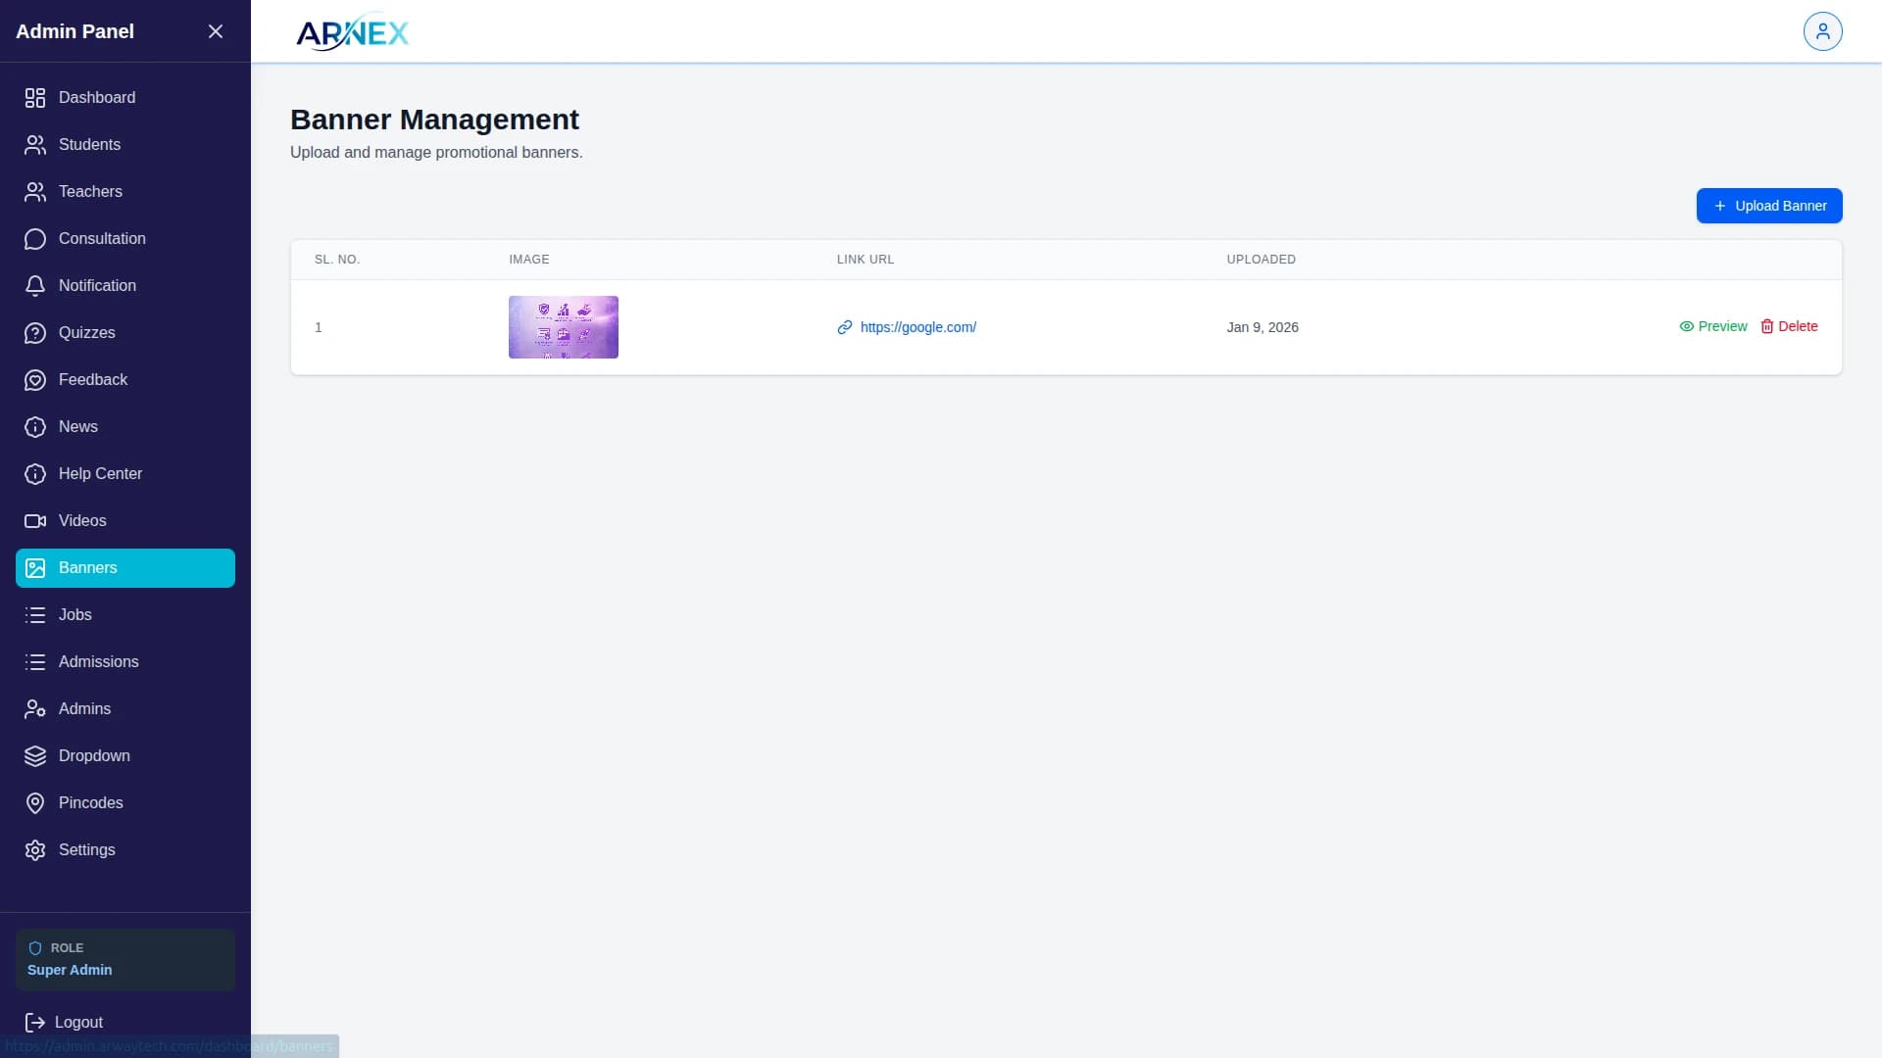Open the Students menu item
1882x1058 pixels.
click(x=89, y=145)
